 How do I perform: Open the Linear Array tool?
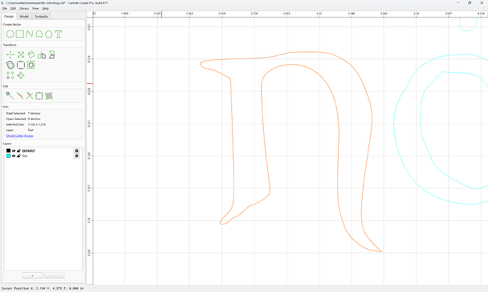(x=11, y=75)
